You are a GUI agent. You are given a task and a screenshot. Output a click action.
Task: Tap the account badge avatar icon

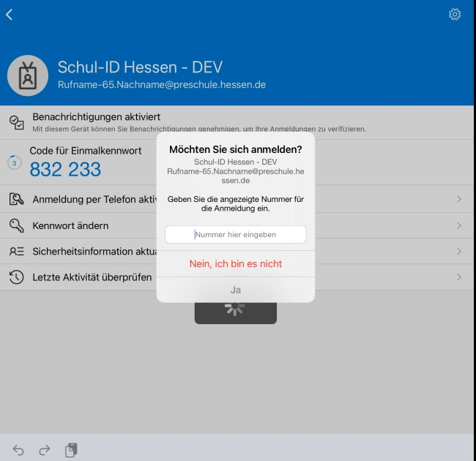[28, 75]
